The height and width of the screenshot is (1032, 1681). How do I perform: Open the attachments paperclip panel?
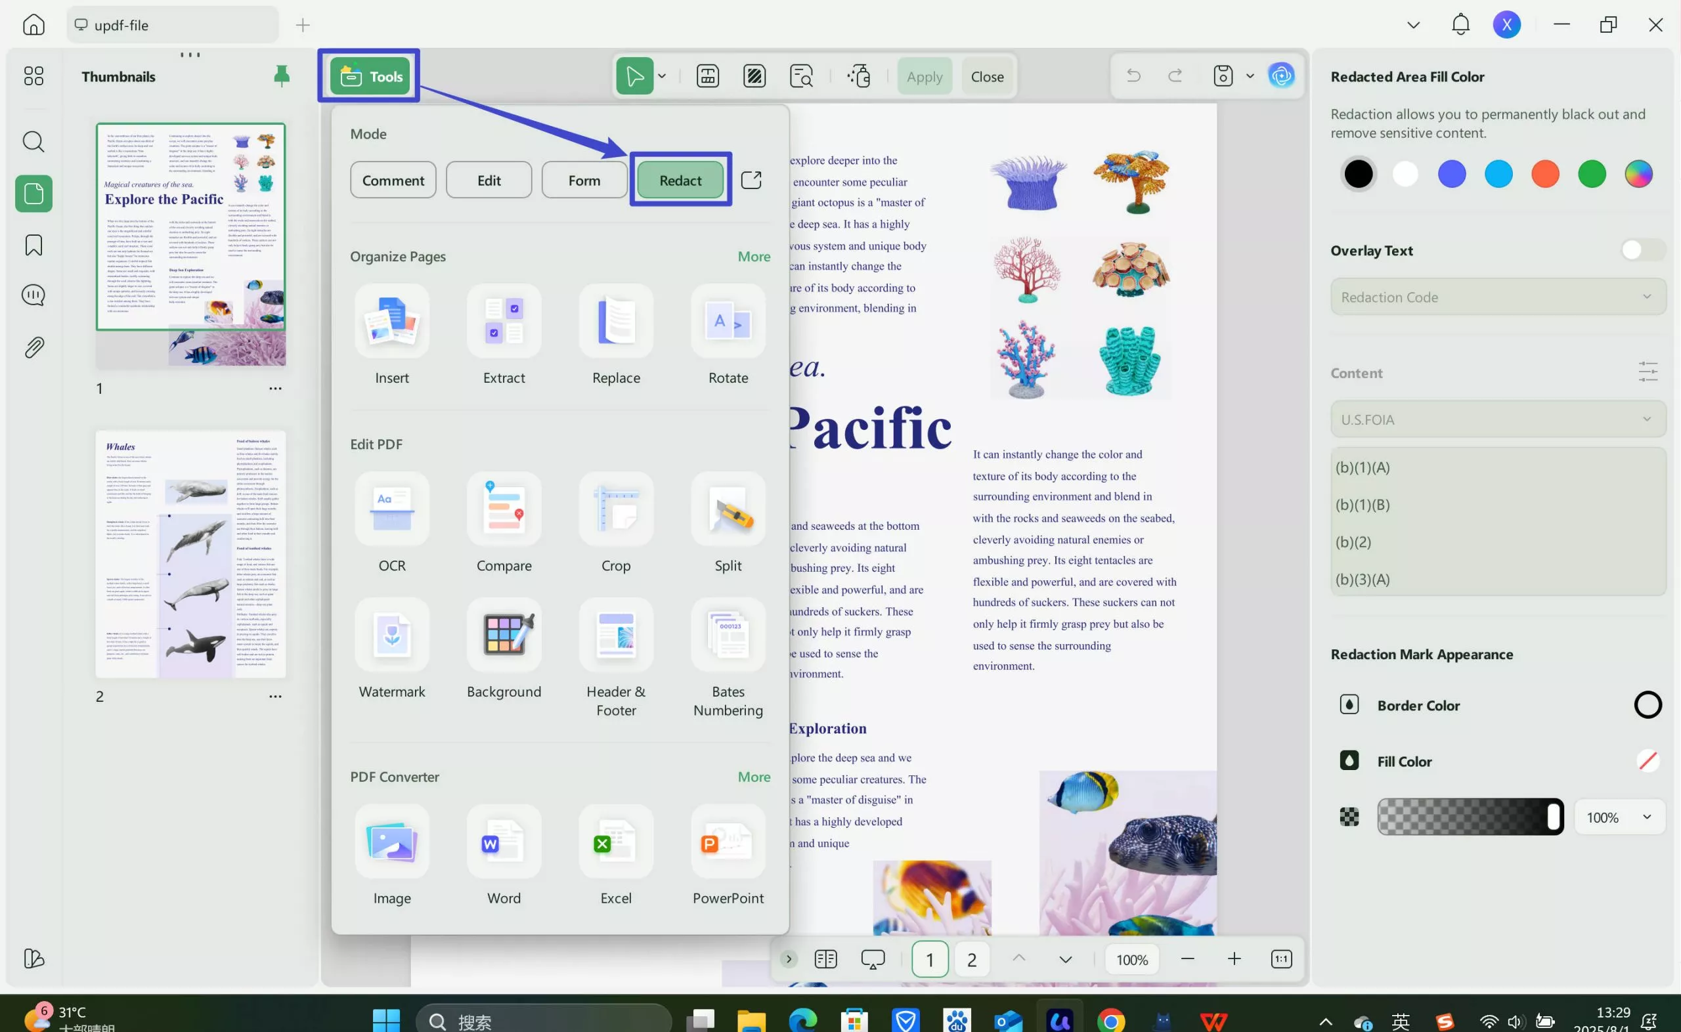(x=33, y=347)
